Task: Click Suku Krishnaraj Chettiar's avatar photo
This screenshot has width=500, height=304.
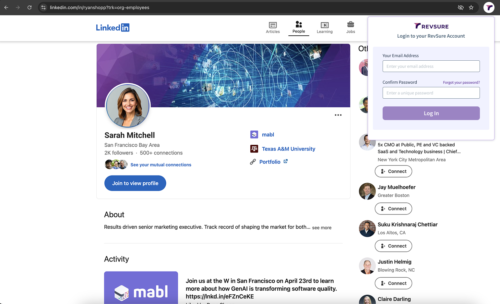Action: click(367, 228)
